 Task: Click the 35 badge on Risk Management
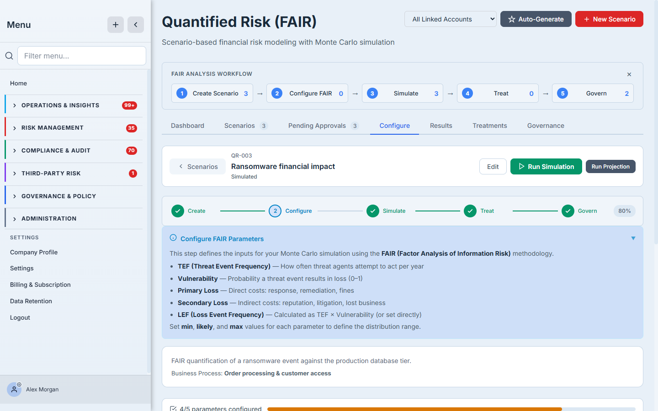(x=132, y=128)
